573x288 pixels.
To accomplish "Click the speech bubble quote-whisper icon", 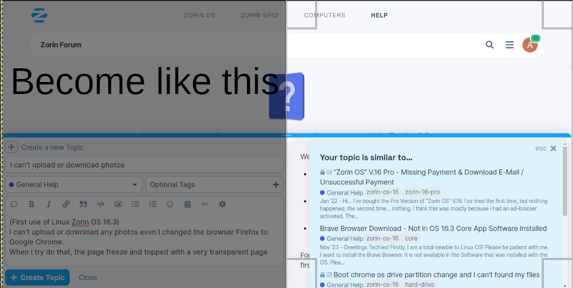I will (14, 204).
